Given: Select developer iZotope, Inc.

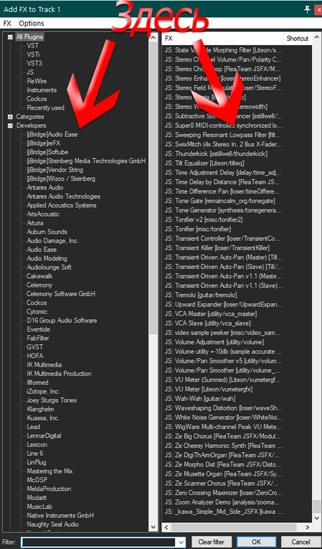Looking at the screenshot, I should pyautogui.click(x=43, y=392).
